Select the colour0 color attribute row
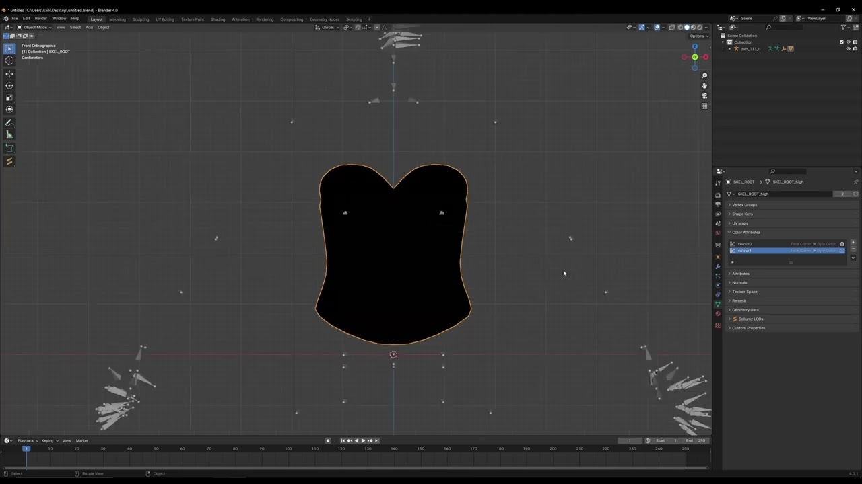 pyautogui.click(x=787, y=244)
